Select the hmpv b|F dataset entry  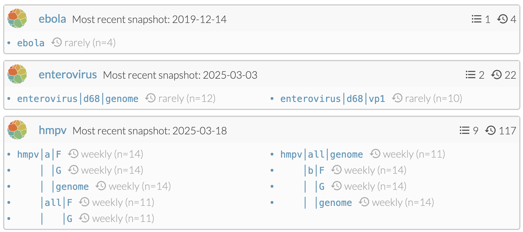[316, 171]
